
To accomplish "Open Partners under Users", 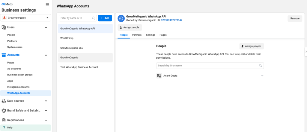I will [x=12, y=41].
